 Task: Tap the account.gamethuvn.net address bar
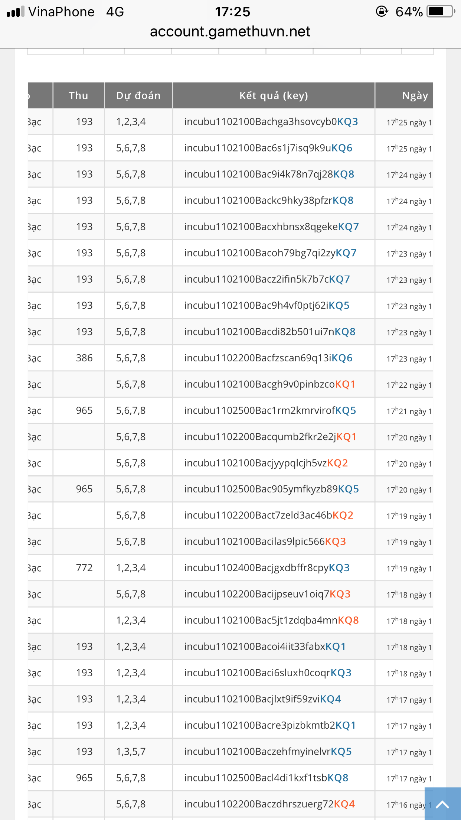(230, 32)
